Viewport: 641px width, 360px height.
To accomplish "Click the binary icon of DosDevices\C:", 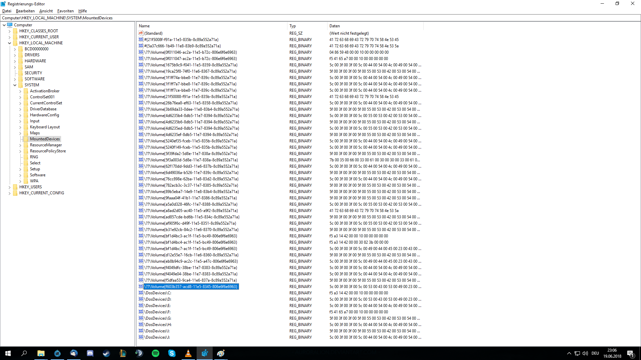I will click(141, 293).
